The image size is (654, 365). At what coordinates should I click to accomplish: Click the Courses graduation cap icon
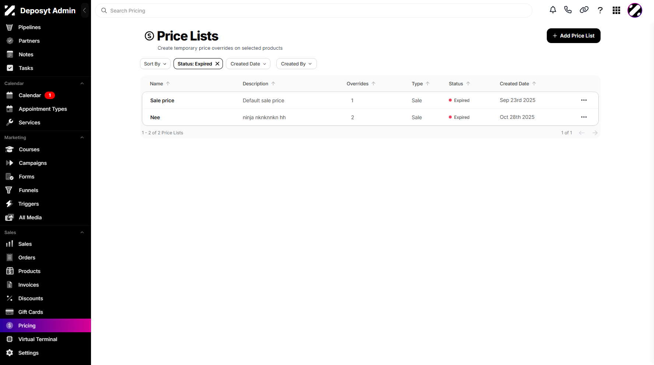point(10,149)
